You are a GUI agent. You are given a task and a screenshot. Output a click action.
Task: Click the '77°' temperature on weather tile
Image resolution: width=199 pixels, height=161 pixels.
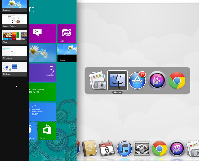(x=34, y=106)
